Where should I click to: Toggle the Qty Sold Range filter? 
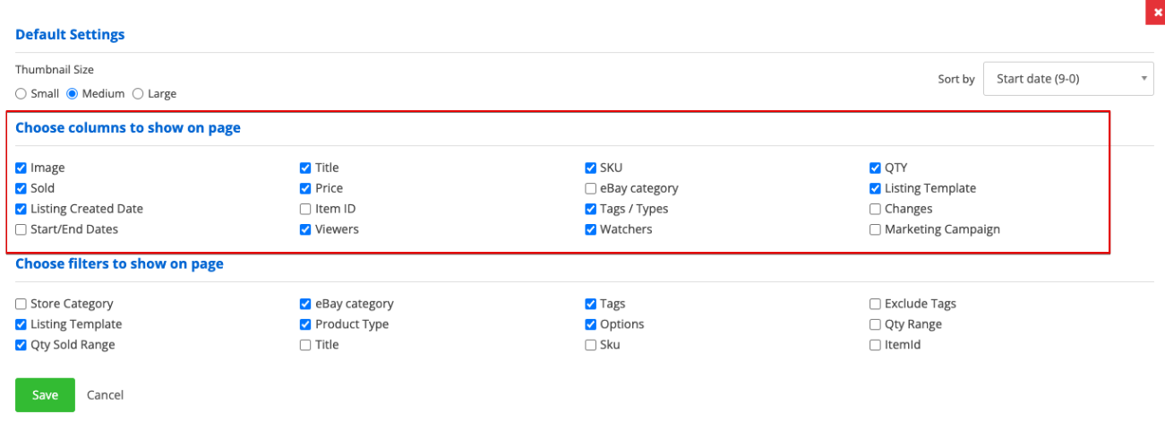click(21, 345)
